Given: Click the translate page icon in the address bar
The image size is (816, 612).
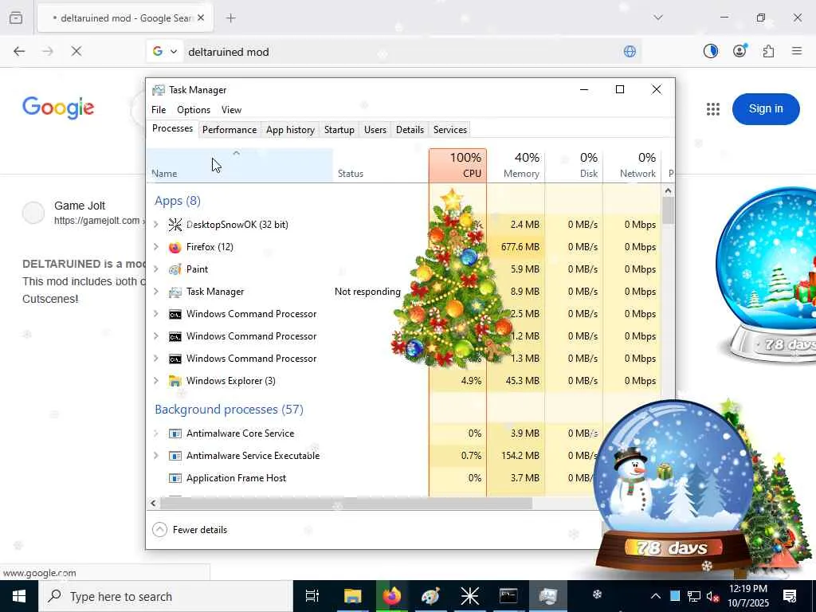Looking at the screenshot, I should 630,52.
